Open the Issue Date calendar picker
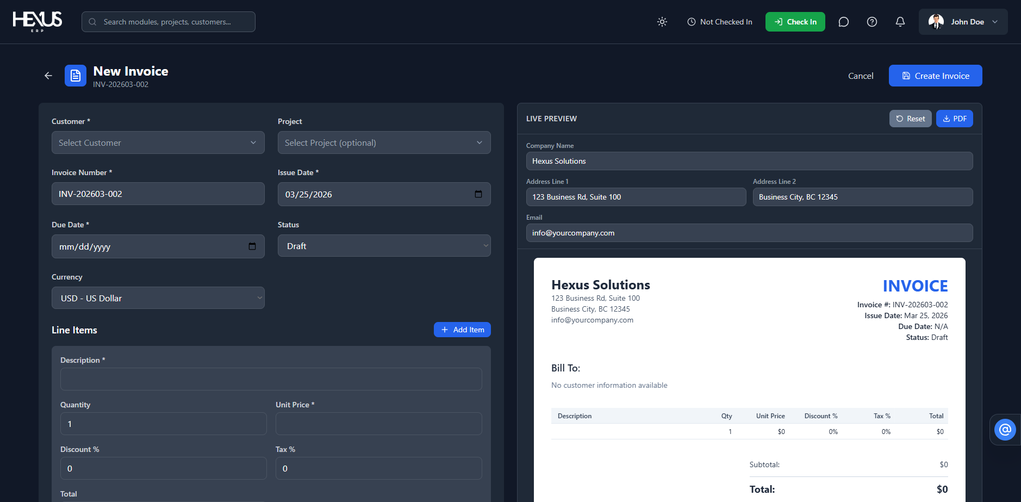Image resolution: width=1021 pixels, height=502 pixels. [478, 194]
